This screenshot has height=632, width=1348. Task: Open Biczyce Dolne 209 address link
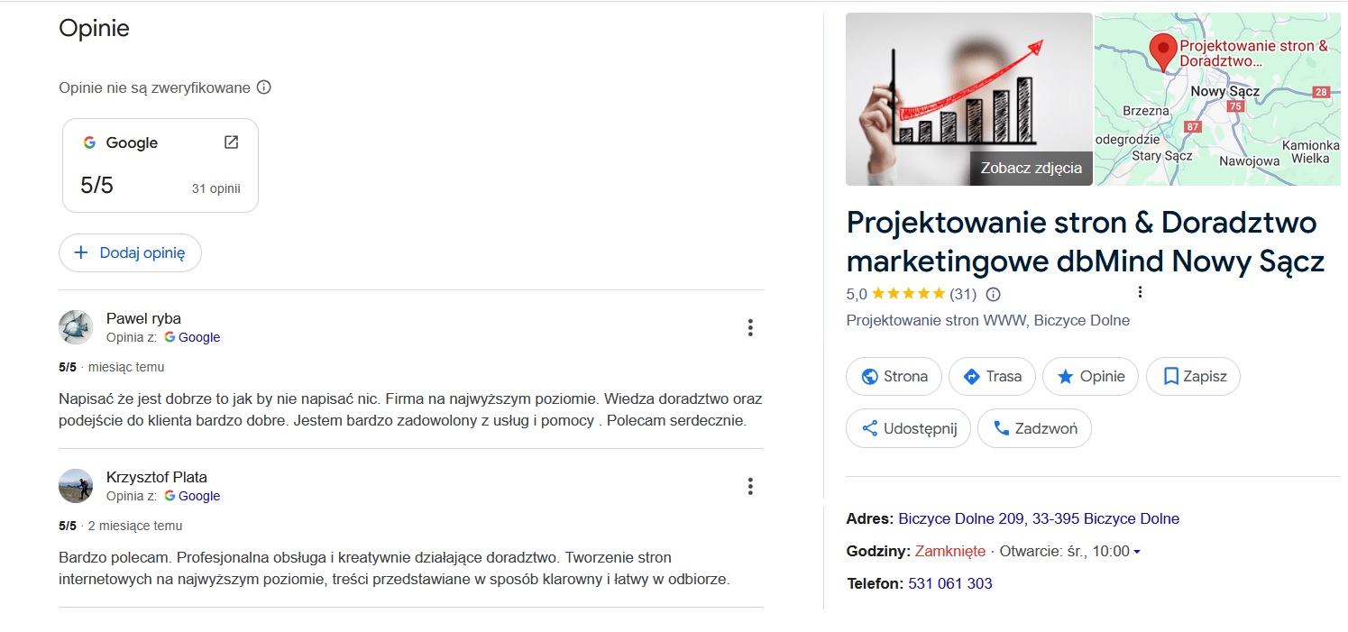[1039, 519]
